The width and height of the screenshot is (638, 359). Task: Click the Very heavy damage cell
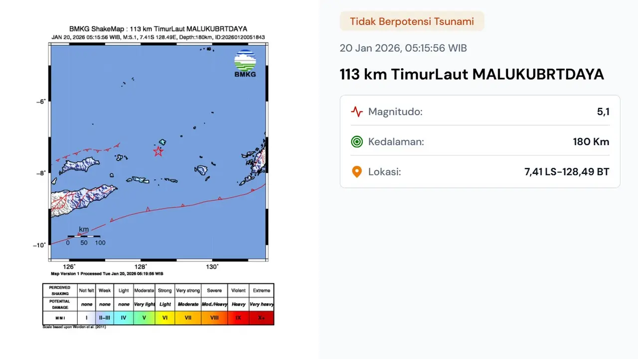pos(262,304)
